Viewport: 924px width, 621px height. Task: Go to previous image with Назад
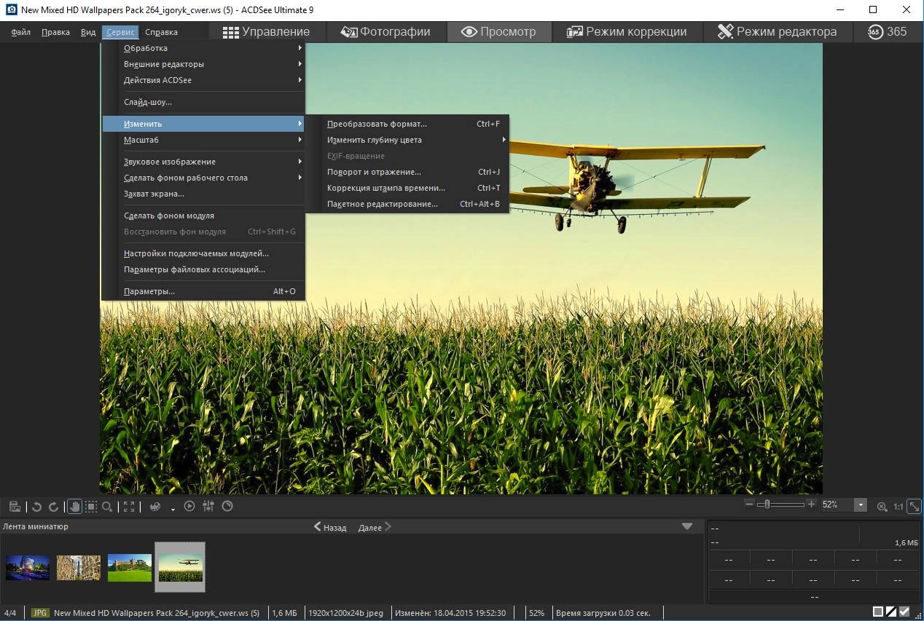330,527
